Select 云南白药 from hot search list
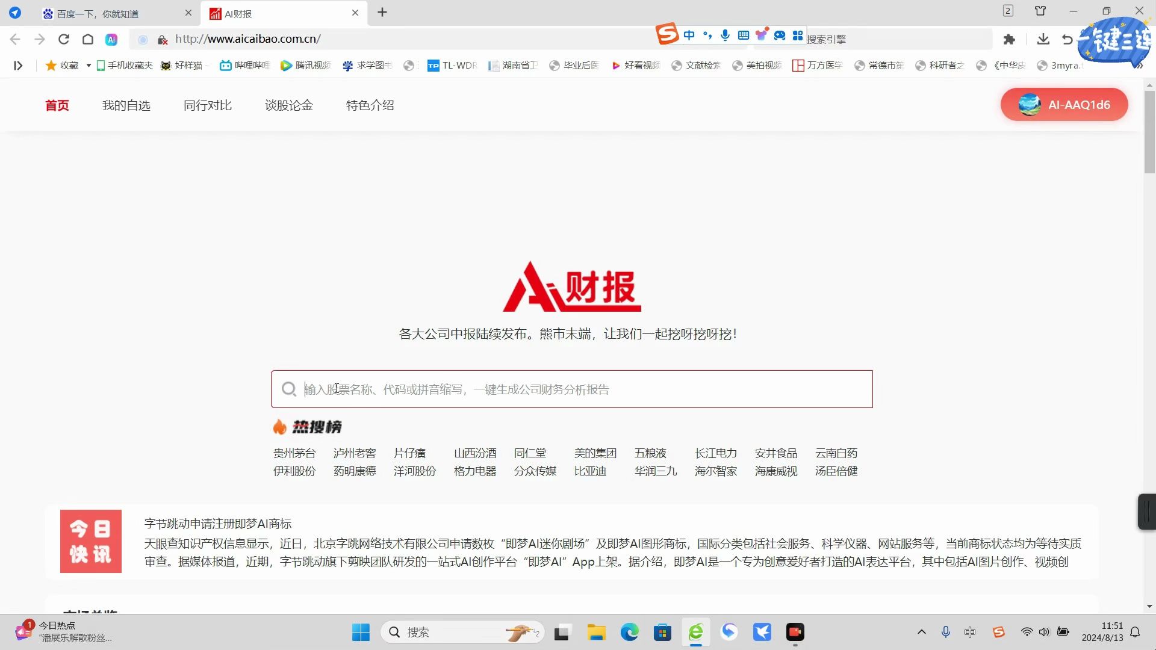Screen dimensions: 1156x650 point(836,453)
